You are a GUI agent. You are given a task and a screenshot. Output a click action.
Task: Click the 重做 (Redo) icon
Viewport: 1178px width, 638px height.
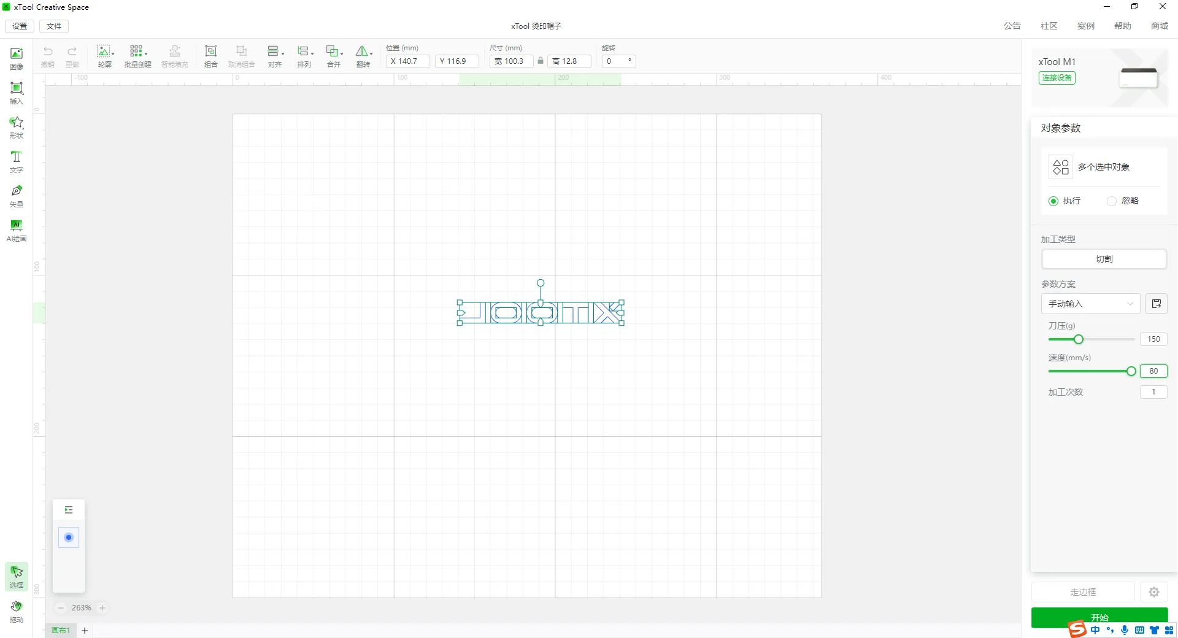point(72,56)
